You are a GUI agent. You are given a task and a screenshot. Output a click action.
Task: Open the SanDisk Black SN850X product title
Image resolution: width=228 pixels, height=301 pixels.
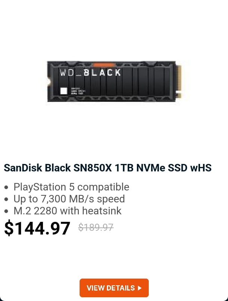point(107,168)
